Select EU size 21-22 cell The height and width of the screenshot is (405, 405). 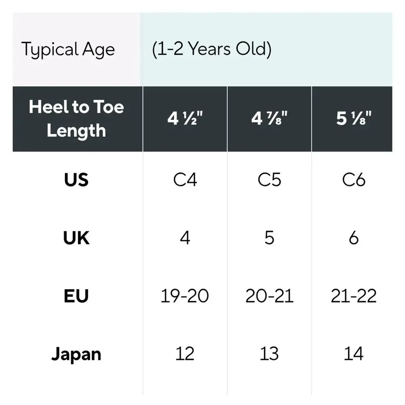click(x=354, y=296)
